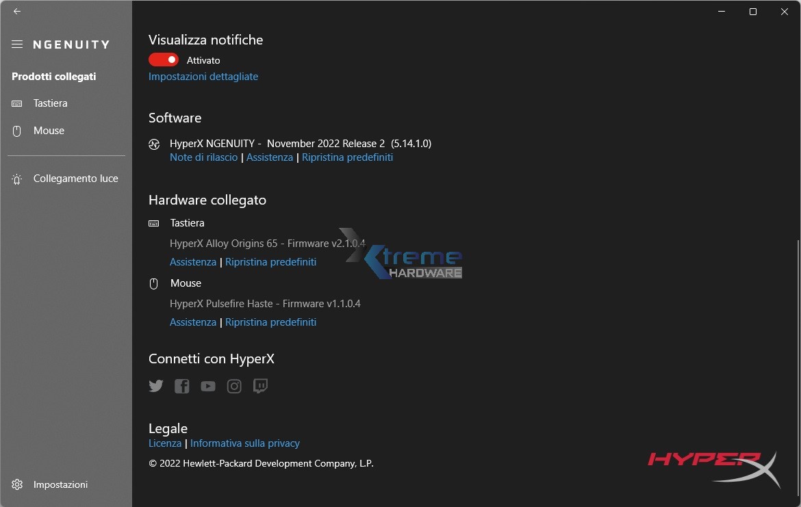Click the back arrow icon
This screenshot has height=507, width=801.
[x=17, y=12]
